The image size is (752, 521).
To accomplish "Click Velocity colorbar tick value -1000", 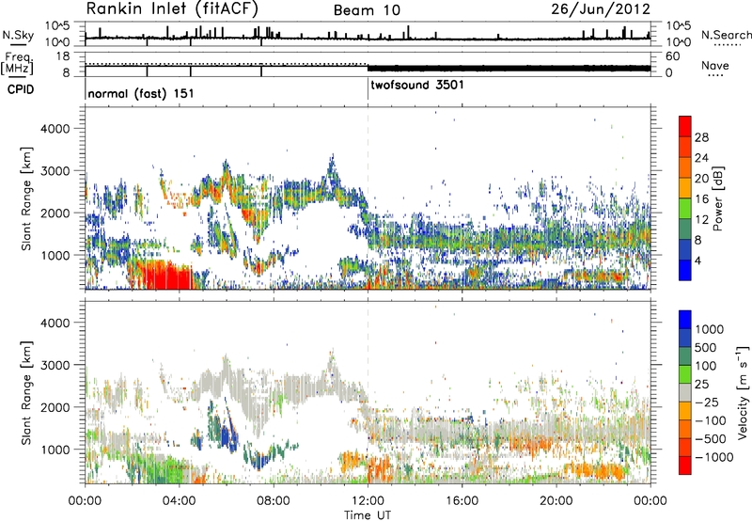I will tap(714, 457).
